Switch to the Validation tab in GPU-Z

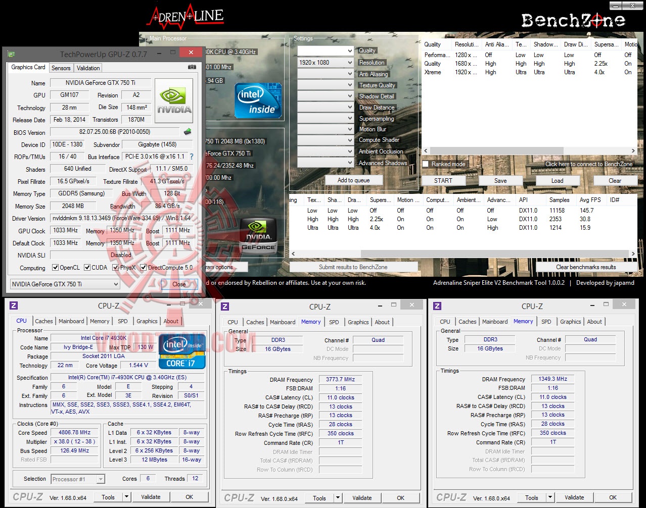coord(88,68)
